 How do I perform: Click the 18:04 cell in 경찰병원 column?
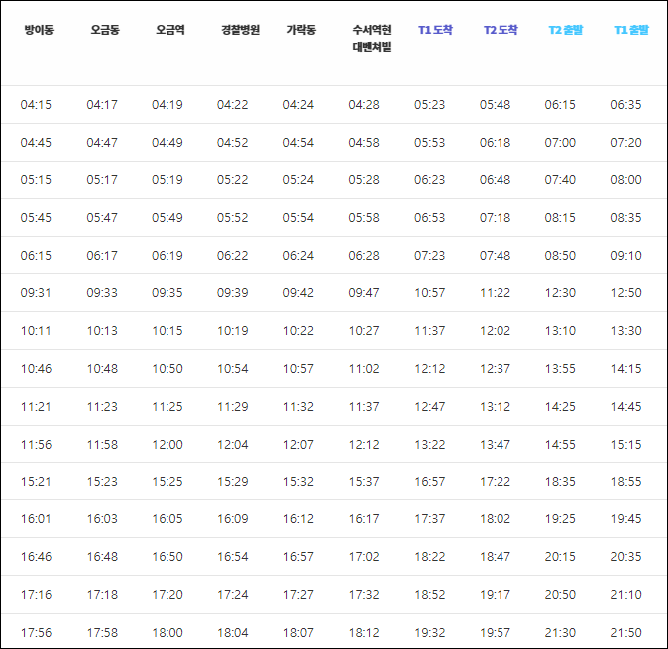[x=232, y=633]
